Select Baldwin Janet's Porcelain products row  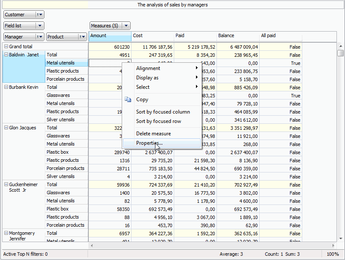[67, 79]
